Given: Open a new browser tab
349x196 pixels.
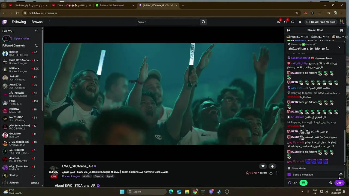Looking at the screenshot, I should (x=183, y=5).
